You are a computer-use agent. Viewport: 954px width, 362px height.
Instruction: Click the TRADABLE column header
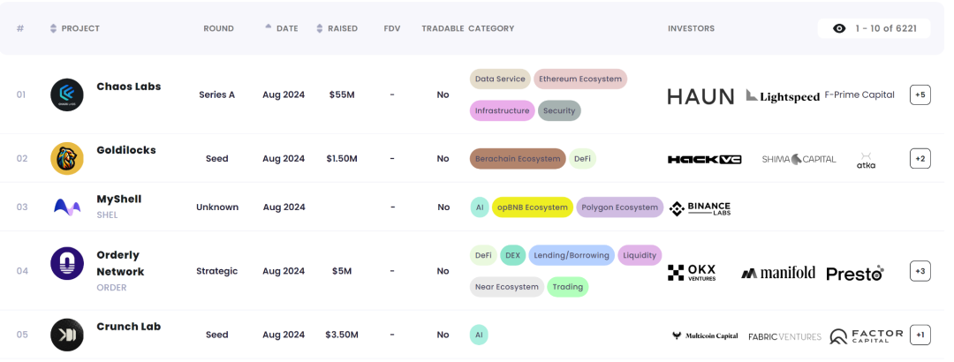pyautogui.click(x=443, y=28)
